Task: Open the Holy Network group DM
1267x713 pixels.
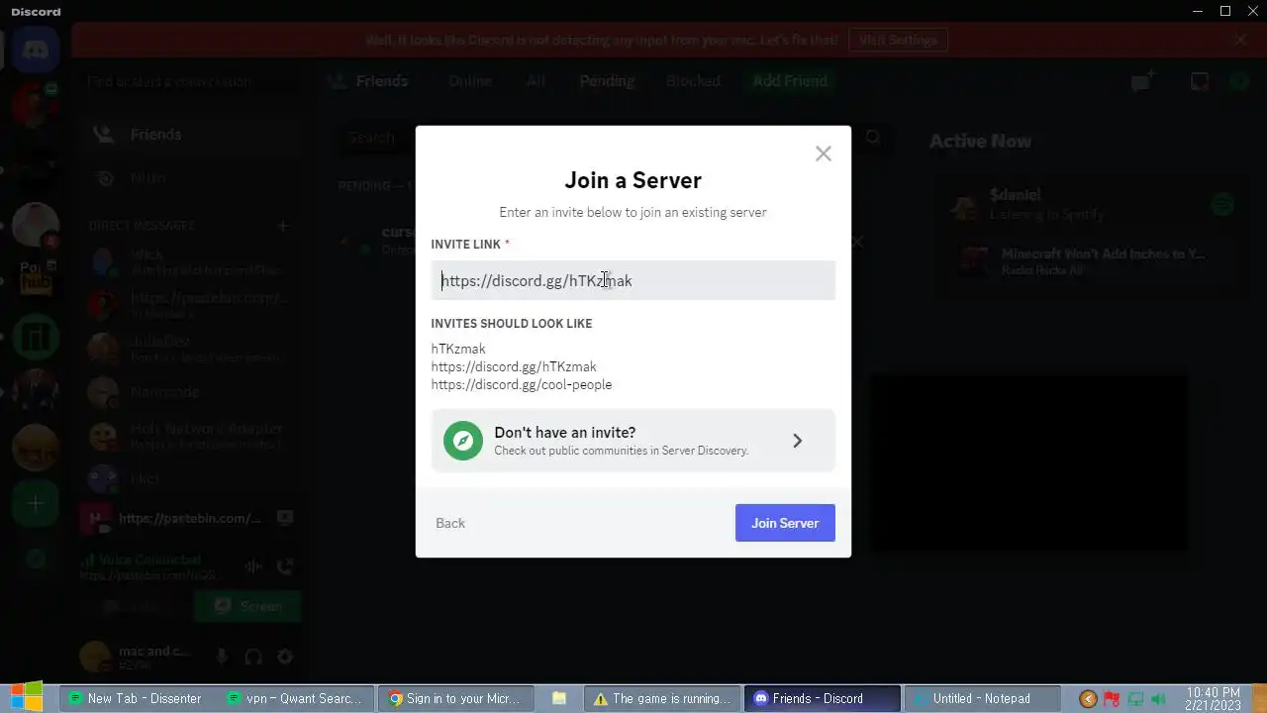Action: (x=191, y=436)
